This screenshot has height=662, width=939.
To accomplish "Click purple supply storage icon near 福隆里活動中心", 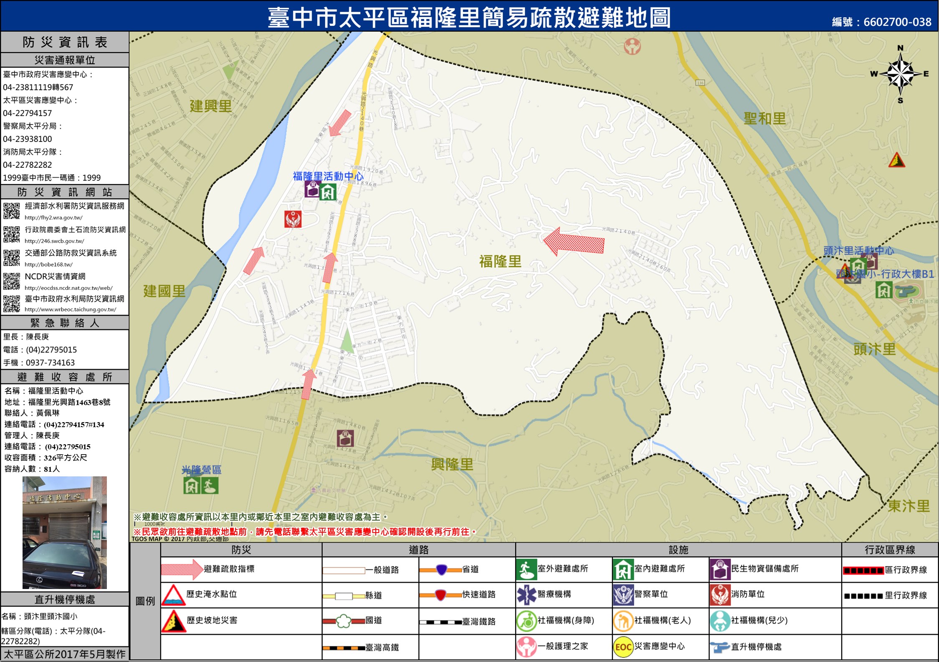I will 312,189.
